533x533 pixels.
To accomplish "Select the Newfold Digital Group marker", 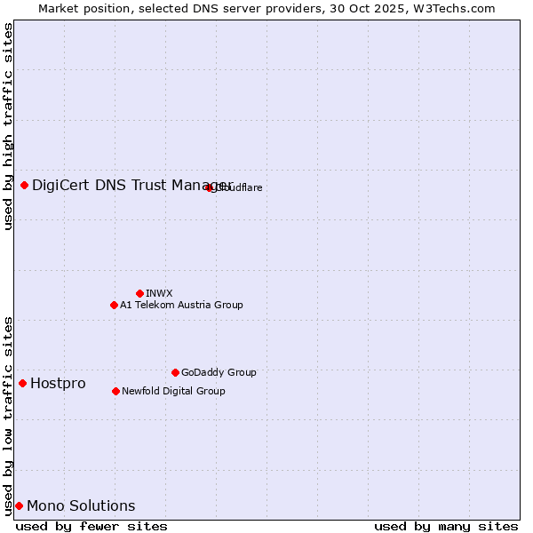I will click(115, 391).
